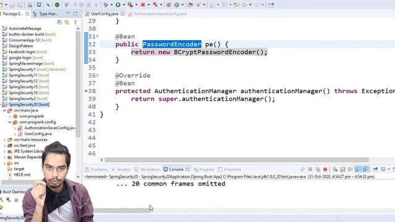Click the Open Perspective icon at toolbar end
The image size is (395, 222).
(x=271, y=5)
